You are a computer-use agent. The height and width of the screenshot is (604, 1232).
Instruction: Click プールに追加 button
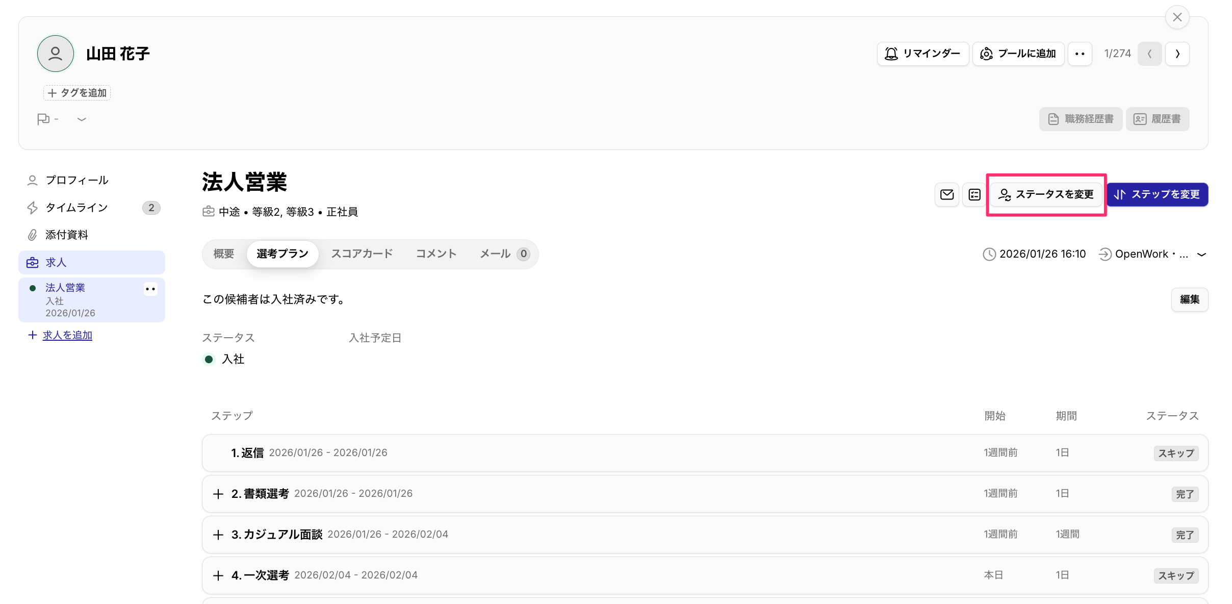click(x=1018, y=54)
